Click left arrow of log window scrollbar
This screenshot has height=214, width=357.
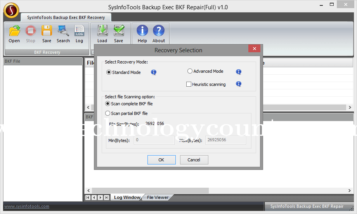pyautogui.click(x=88, y=191)
